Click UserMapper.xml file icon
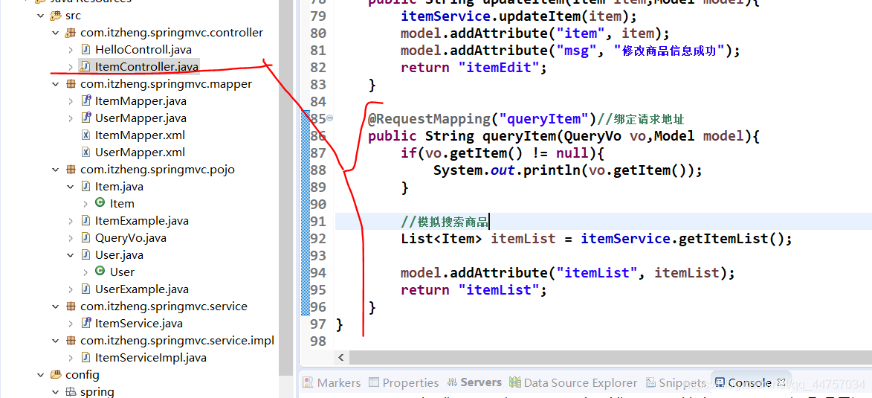Screen dimensions: 872x398 (x=85, y=152)
